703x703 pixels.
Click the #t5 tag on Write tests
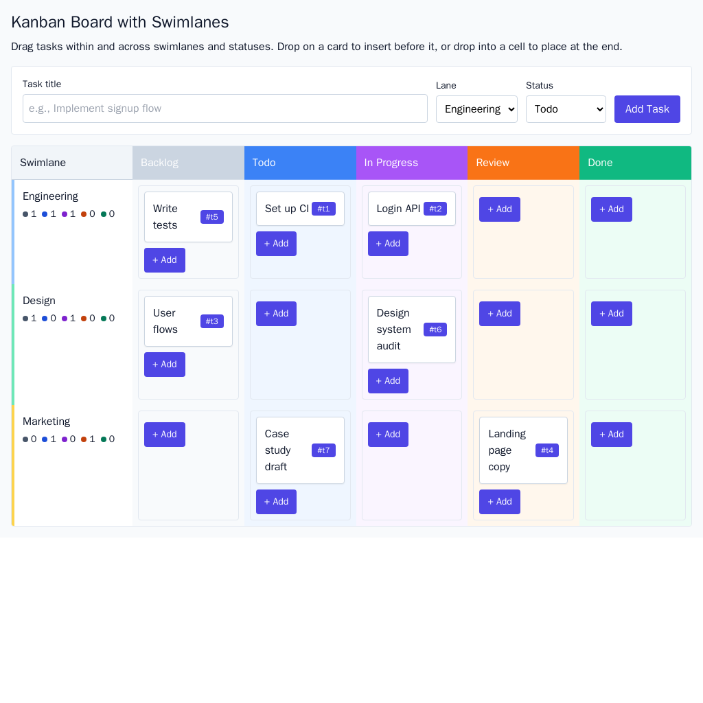pyautogui.click(x=212, y=217)
